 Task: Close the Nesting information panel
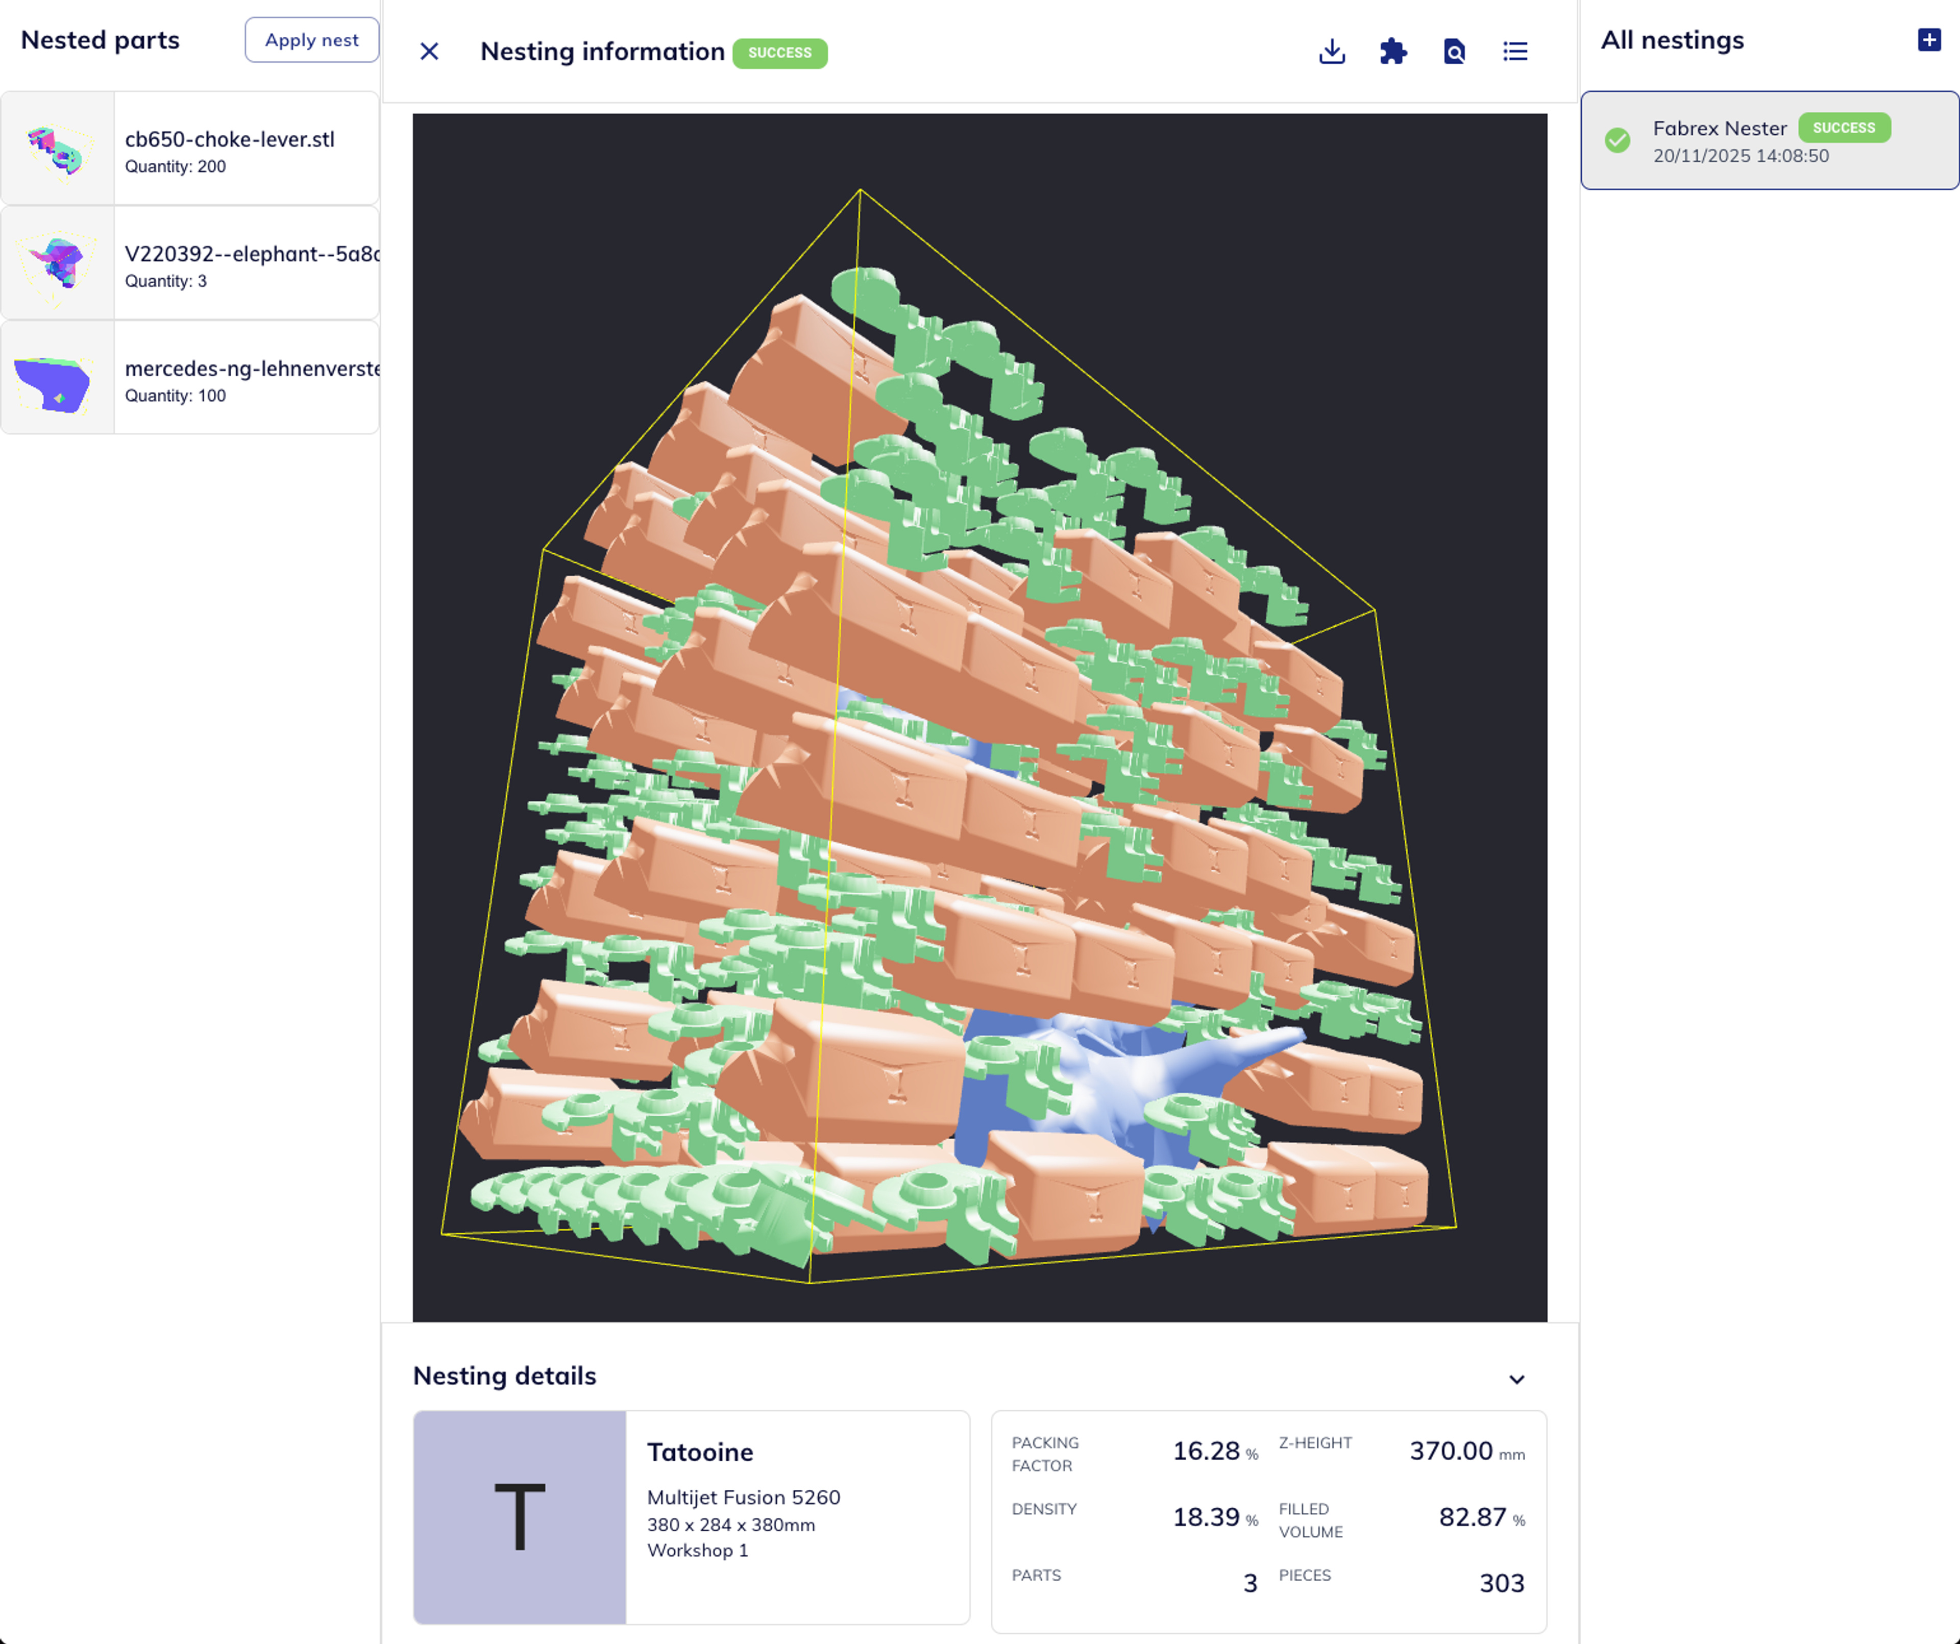pos(429,52)
